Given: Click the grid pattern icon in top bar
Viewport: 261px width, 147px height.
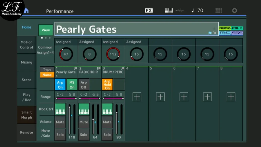Looking at the screenshot, I should (219, 10).
